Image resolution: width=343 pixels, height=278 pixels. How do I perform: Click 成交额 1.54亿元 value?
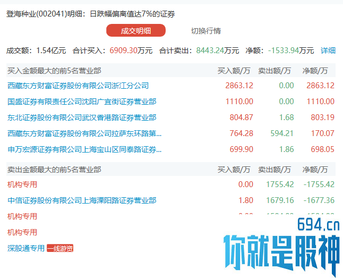coord(51,50)
